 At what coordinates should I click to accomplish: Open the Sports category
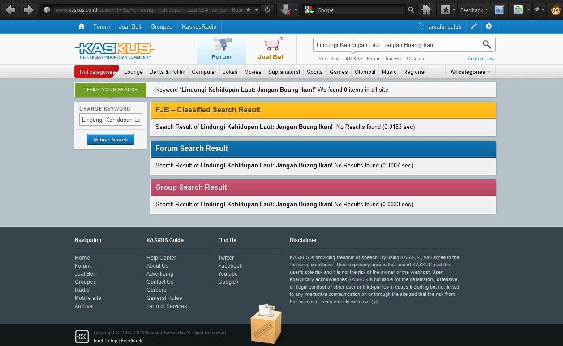point(314,72)
